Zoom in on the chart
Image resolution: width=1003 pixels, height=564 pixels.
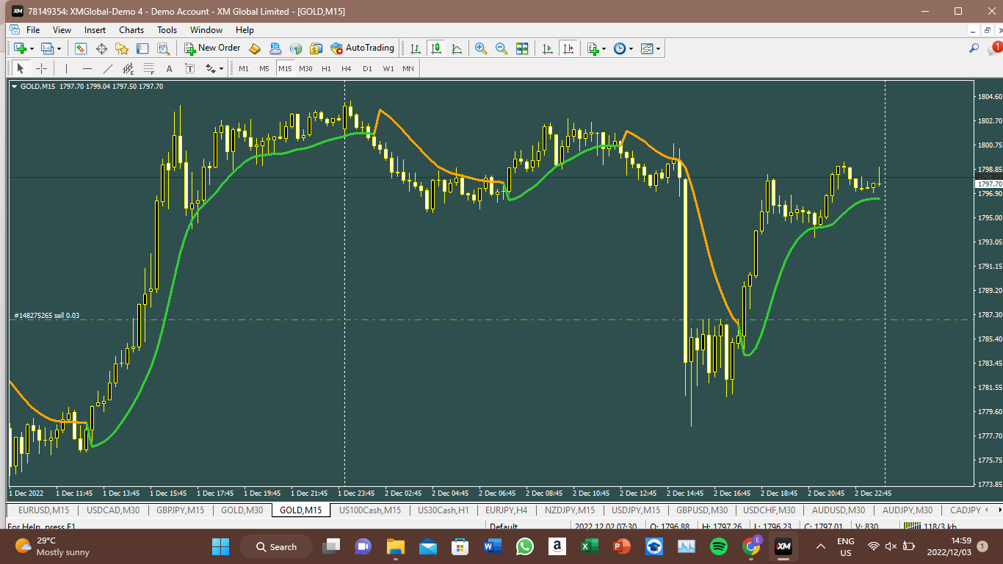[481, 48]
